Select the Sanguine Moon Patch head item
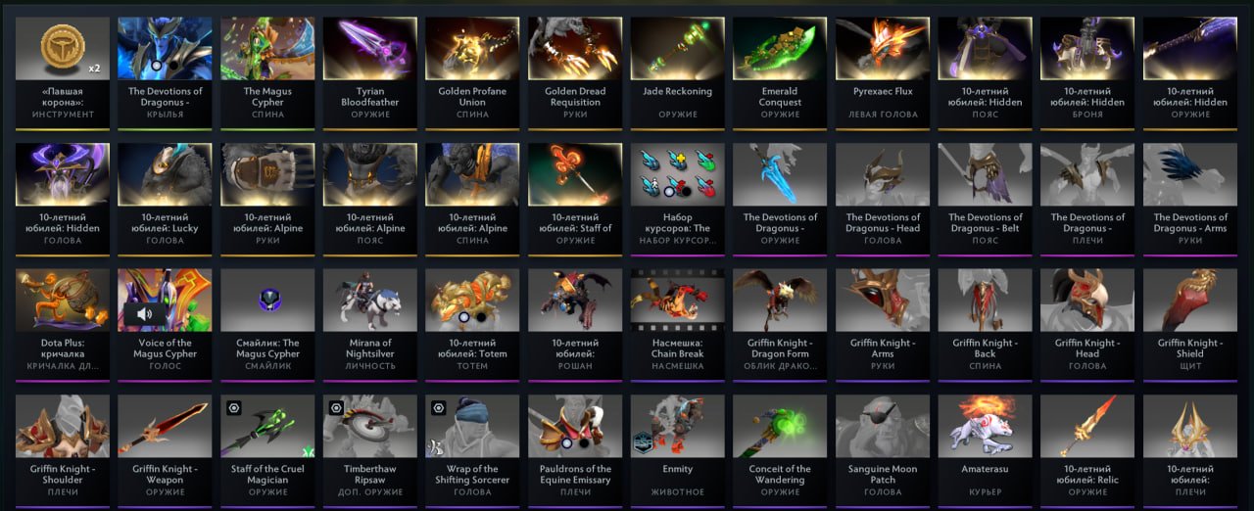This screenshot has width=1254, height=511. point(883,451)
